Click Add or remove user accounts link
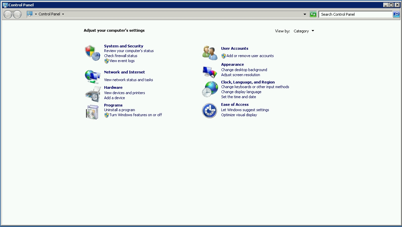This screenshot has width=402, height=227. pyautogui.click(x=250, y=56)
